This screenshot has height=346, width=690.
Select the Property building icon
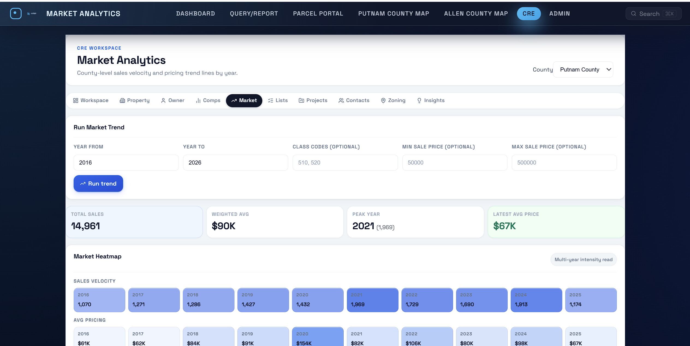(122, 100)
